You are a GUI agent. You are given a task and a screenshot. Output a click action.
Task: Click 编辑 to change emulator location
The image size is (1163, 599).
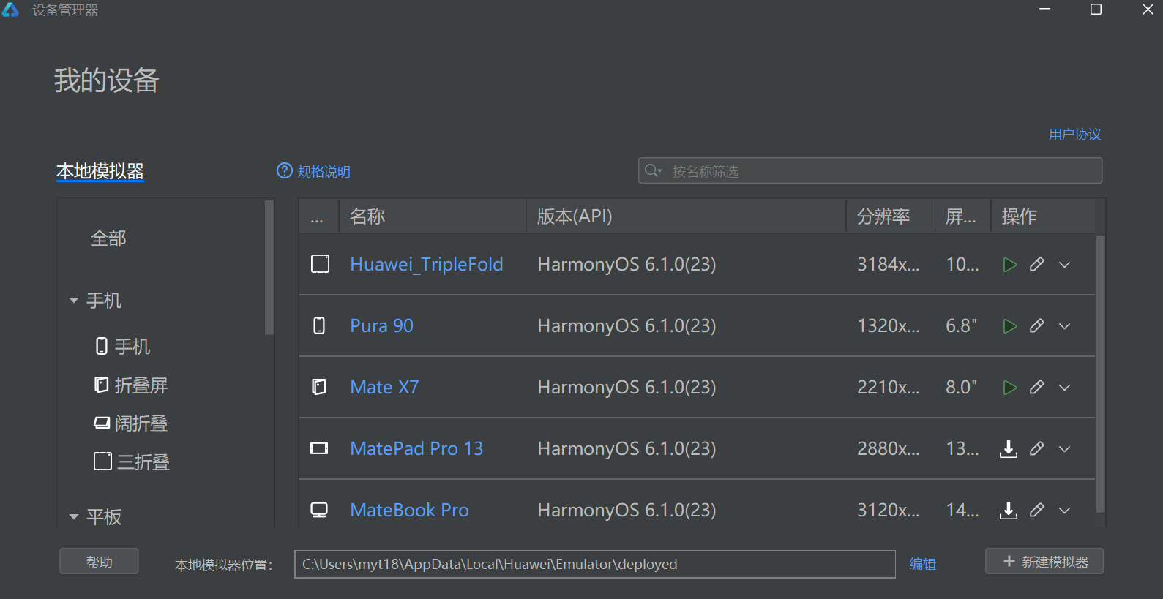922,565
